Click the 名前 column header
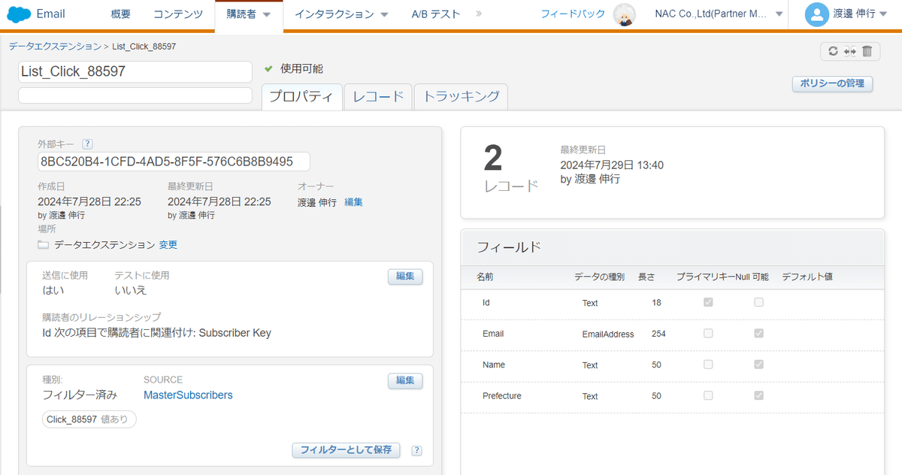 485,277
